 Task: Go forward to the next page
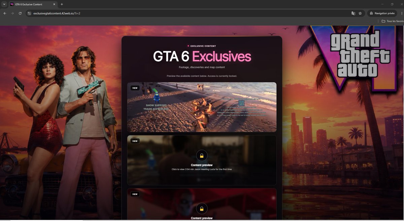(x=12, y=13)
